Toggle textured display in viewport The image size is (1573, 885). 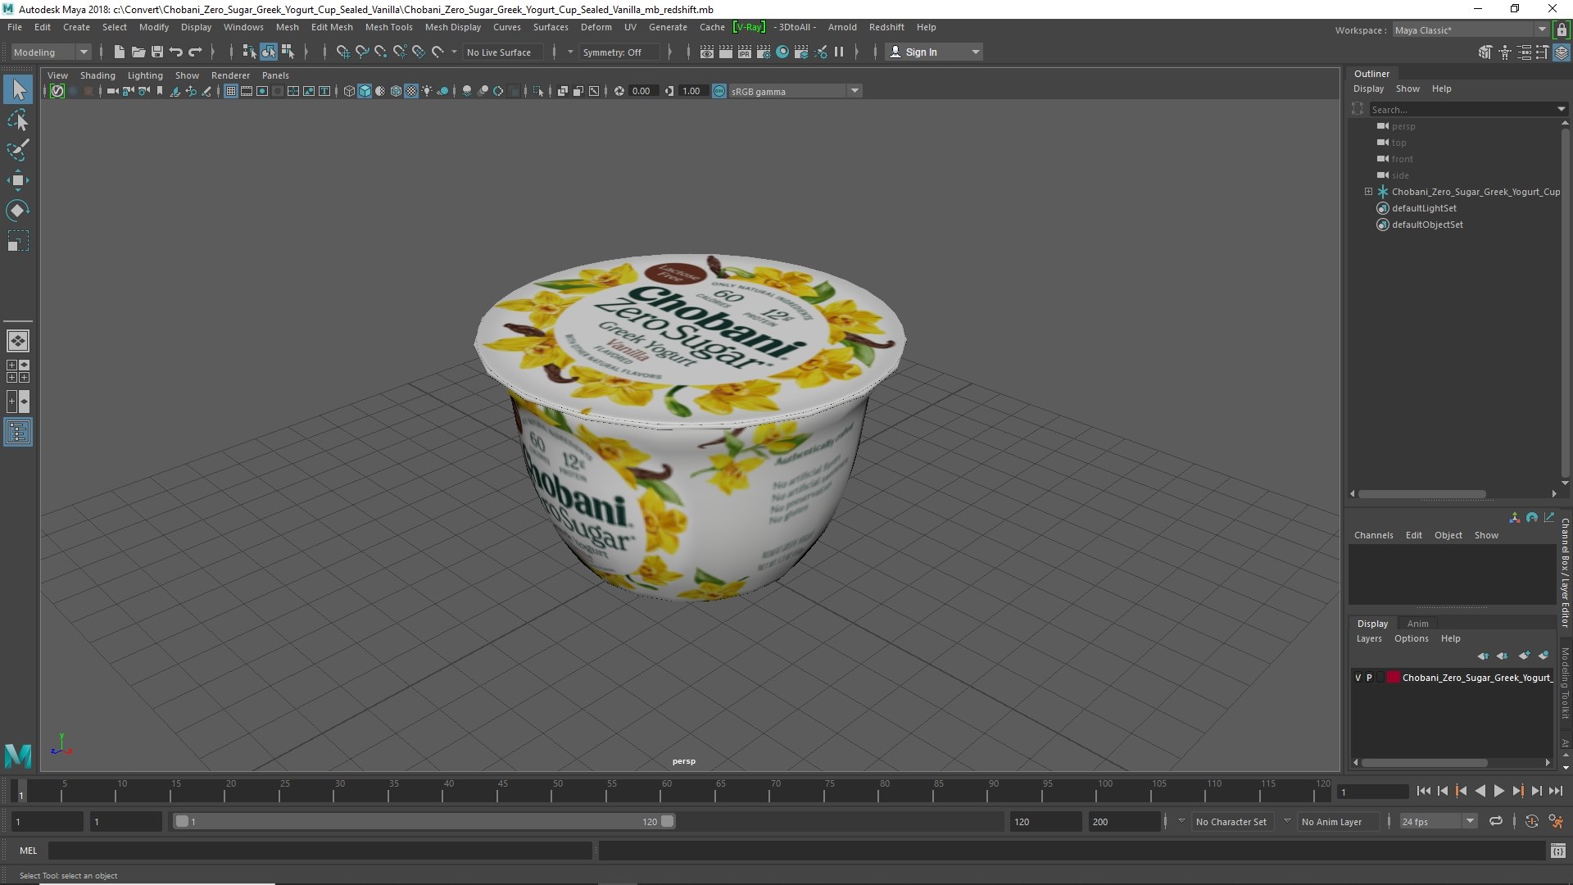[411, 91]
